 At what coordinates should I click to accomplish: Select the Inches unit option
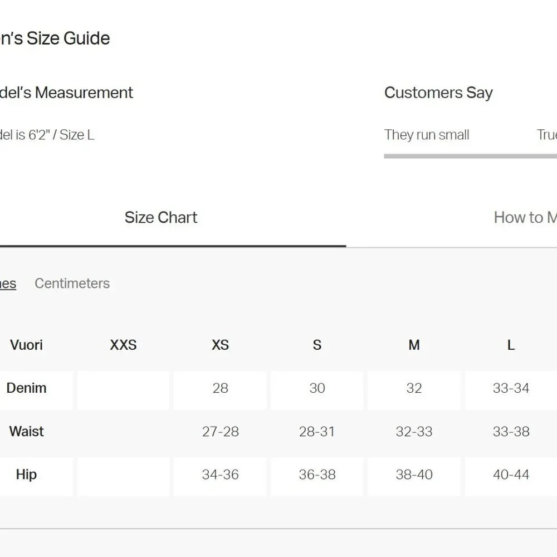8,284
